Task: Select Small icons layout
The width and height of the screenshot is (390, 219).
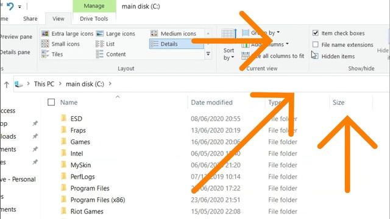Action: click(x=60, y=44)
